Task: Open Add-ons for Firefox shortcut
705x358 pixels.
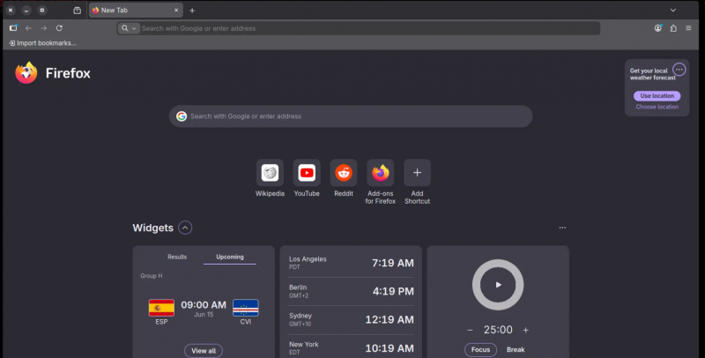Action: (381, 183)
